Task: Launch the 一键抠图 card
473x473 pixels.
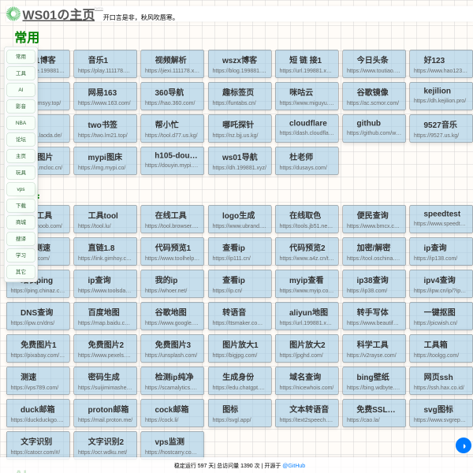Action: (441, 316)
